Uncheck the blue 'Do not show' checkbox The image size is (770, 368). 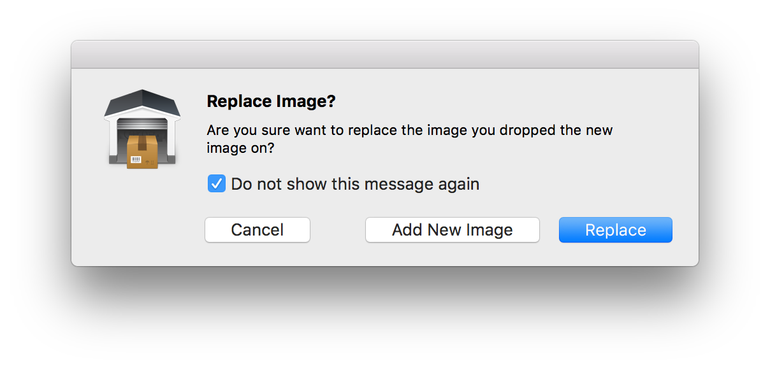point(217,184)
